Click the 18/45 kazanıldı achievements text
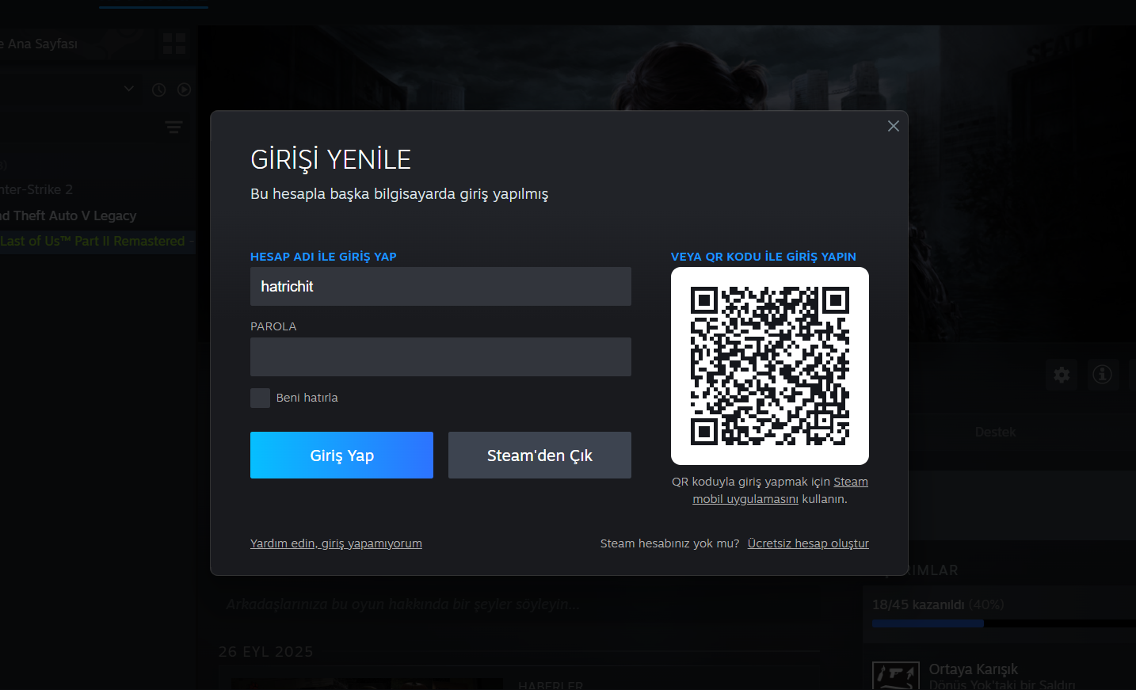The image size is (1136, 690). [x=918, y=604]
